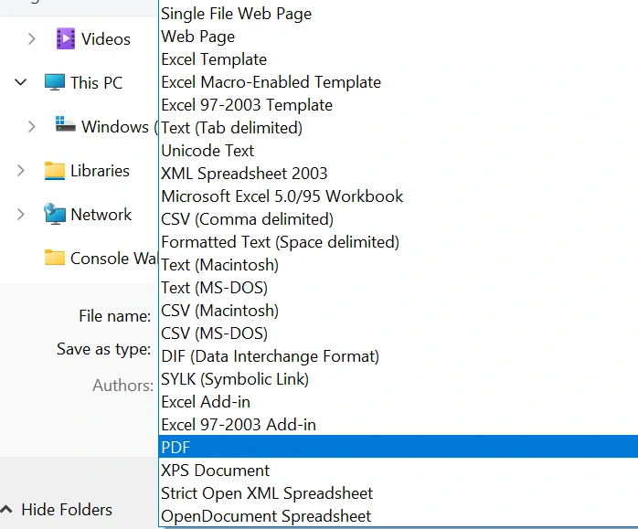
Task: Select Text (Macintosh) format
Action: 399,265
